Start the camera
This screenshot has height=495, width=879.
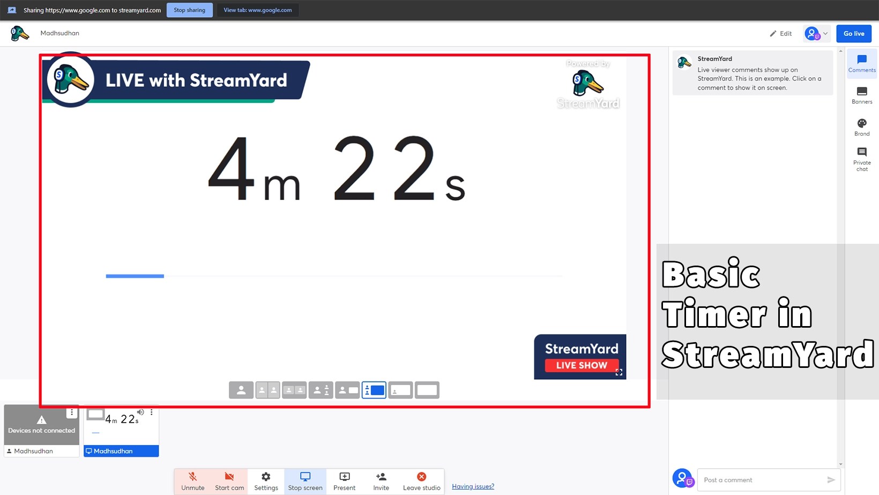click(x=229, y=480)
